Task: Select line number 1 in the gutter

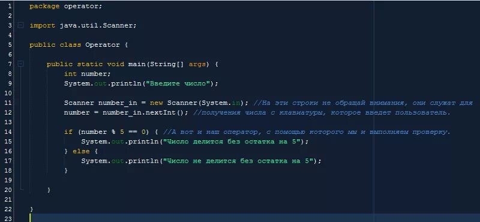Action: [x=10, y=6]
